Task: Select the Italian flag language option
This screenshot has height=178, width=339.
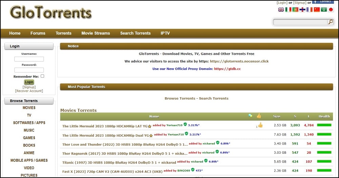Action: tap(288, 9)
